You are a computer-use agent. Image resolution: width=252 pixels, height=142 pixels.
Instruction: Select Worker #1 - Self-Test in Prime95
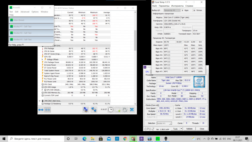click(x=31, y=26)
